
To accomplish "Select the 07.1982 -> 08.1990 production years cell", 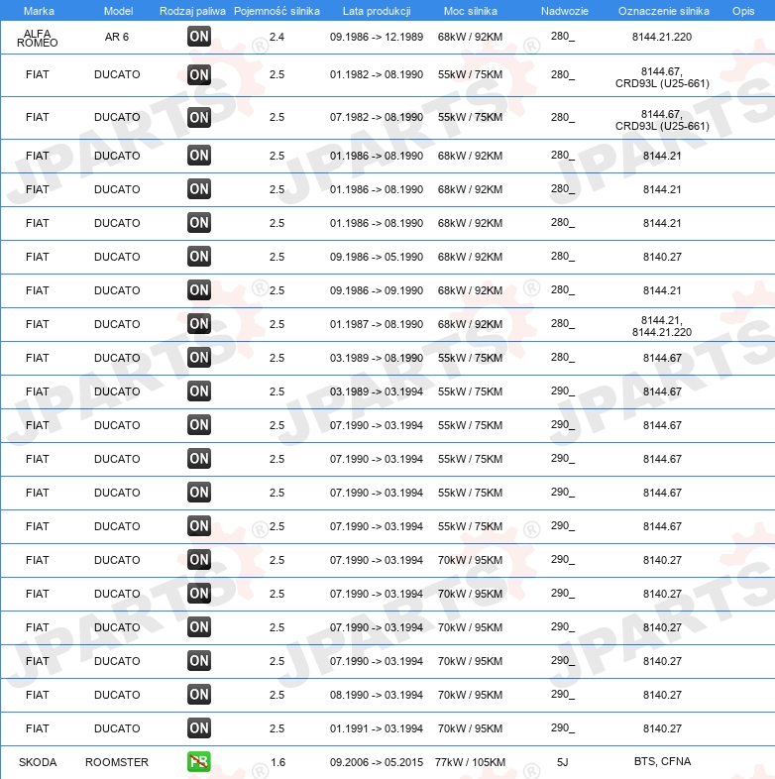I will (377, 117).
